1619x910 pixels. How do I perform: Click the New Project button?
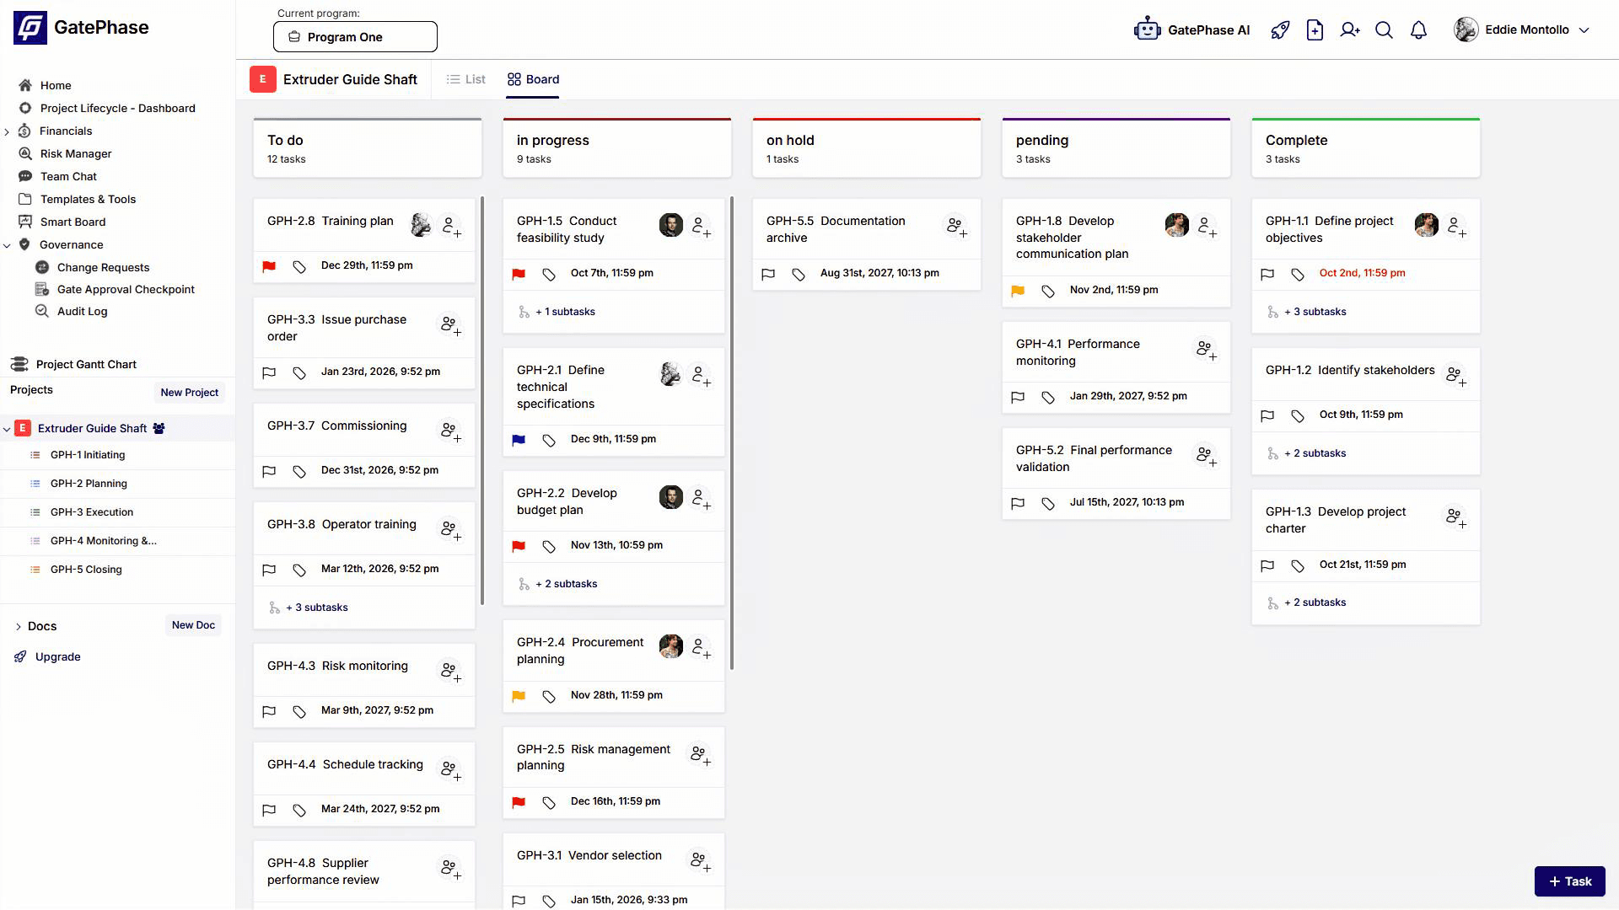pyautogui.click(x=189, y=393)
